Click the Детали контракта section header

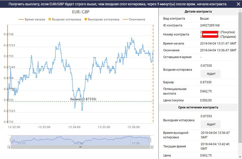[198, 12]
